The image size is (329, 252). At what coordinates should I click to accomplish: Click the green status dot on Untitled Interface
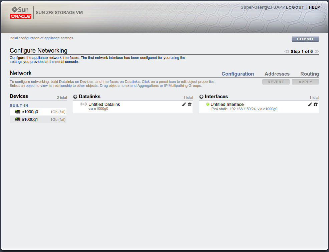tap(208, 104)
